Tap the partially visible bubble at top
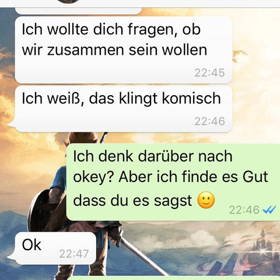280x280 pixels. 79,11
